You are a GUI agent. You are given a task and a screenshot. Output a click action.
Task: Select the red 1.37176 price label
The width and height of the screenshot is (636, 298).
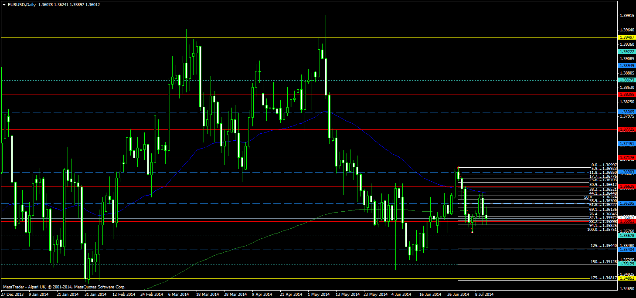tap(626, 157)
